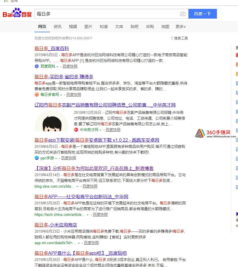
Task: Switch to the 采购 tab
Action: click(x=150, y=27)
